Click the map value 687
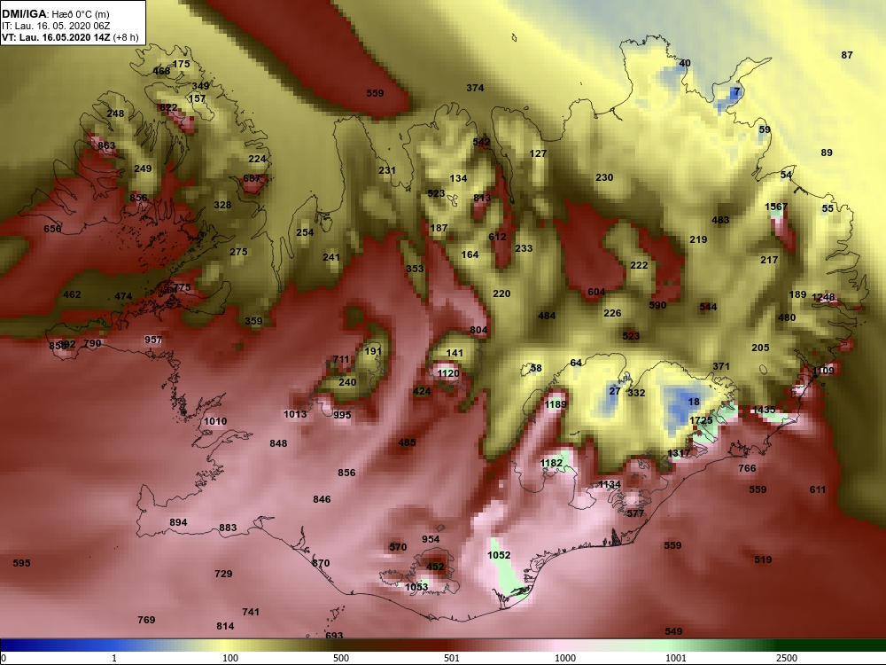Screen dimensions: 886x665 click(x=252, y=179)
